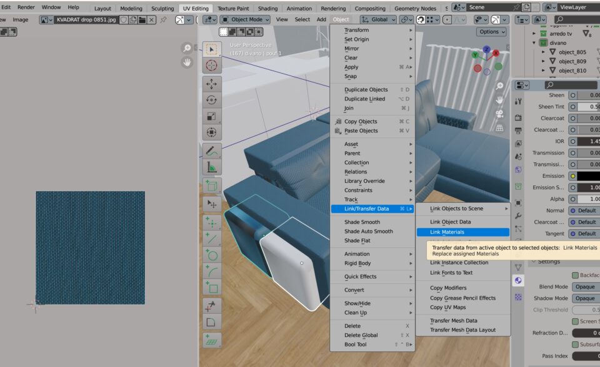This screenshot has width=600, height=367.
Task: Click the Emission color swatch
Action: 586,176
